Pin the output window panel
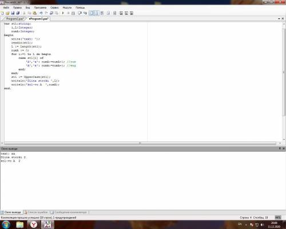Viewport: 286px width, 229px height. [280, 148]
